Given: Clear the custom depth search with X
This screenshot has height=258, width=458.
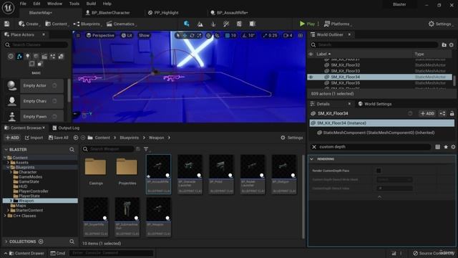Looking at the screenshot, I should [x=314, y=147].
